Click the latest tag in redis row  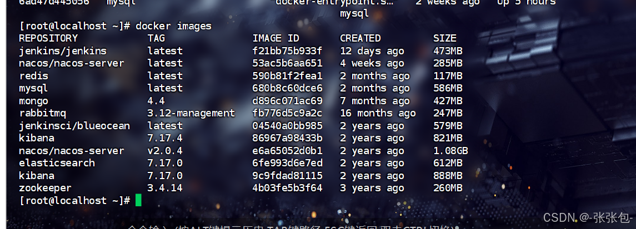(x=165, y=76)
